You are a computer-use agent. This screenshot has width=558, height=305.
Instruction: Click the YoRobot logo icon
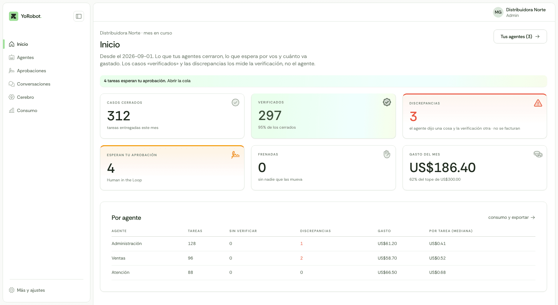pyautogui.click(x=14, y=16)
